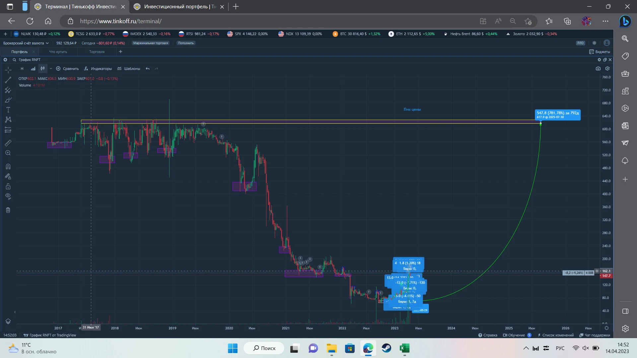Screen dimensions: 637x358
Task: Open the Индикаторы indicators button
Action: (98, 69)
